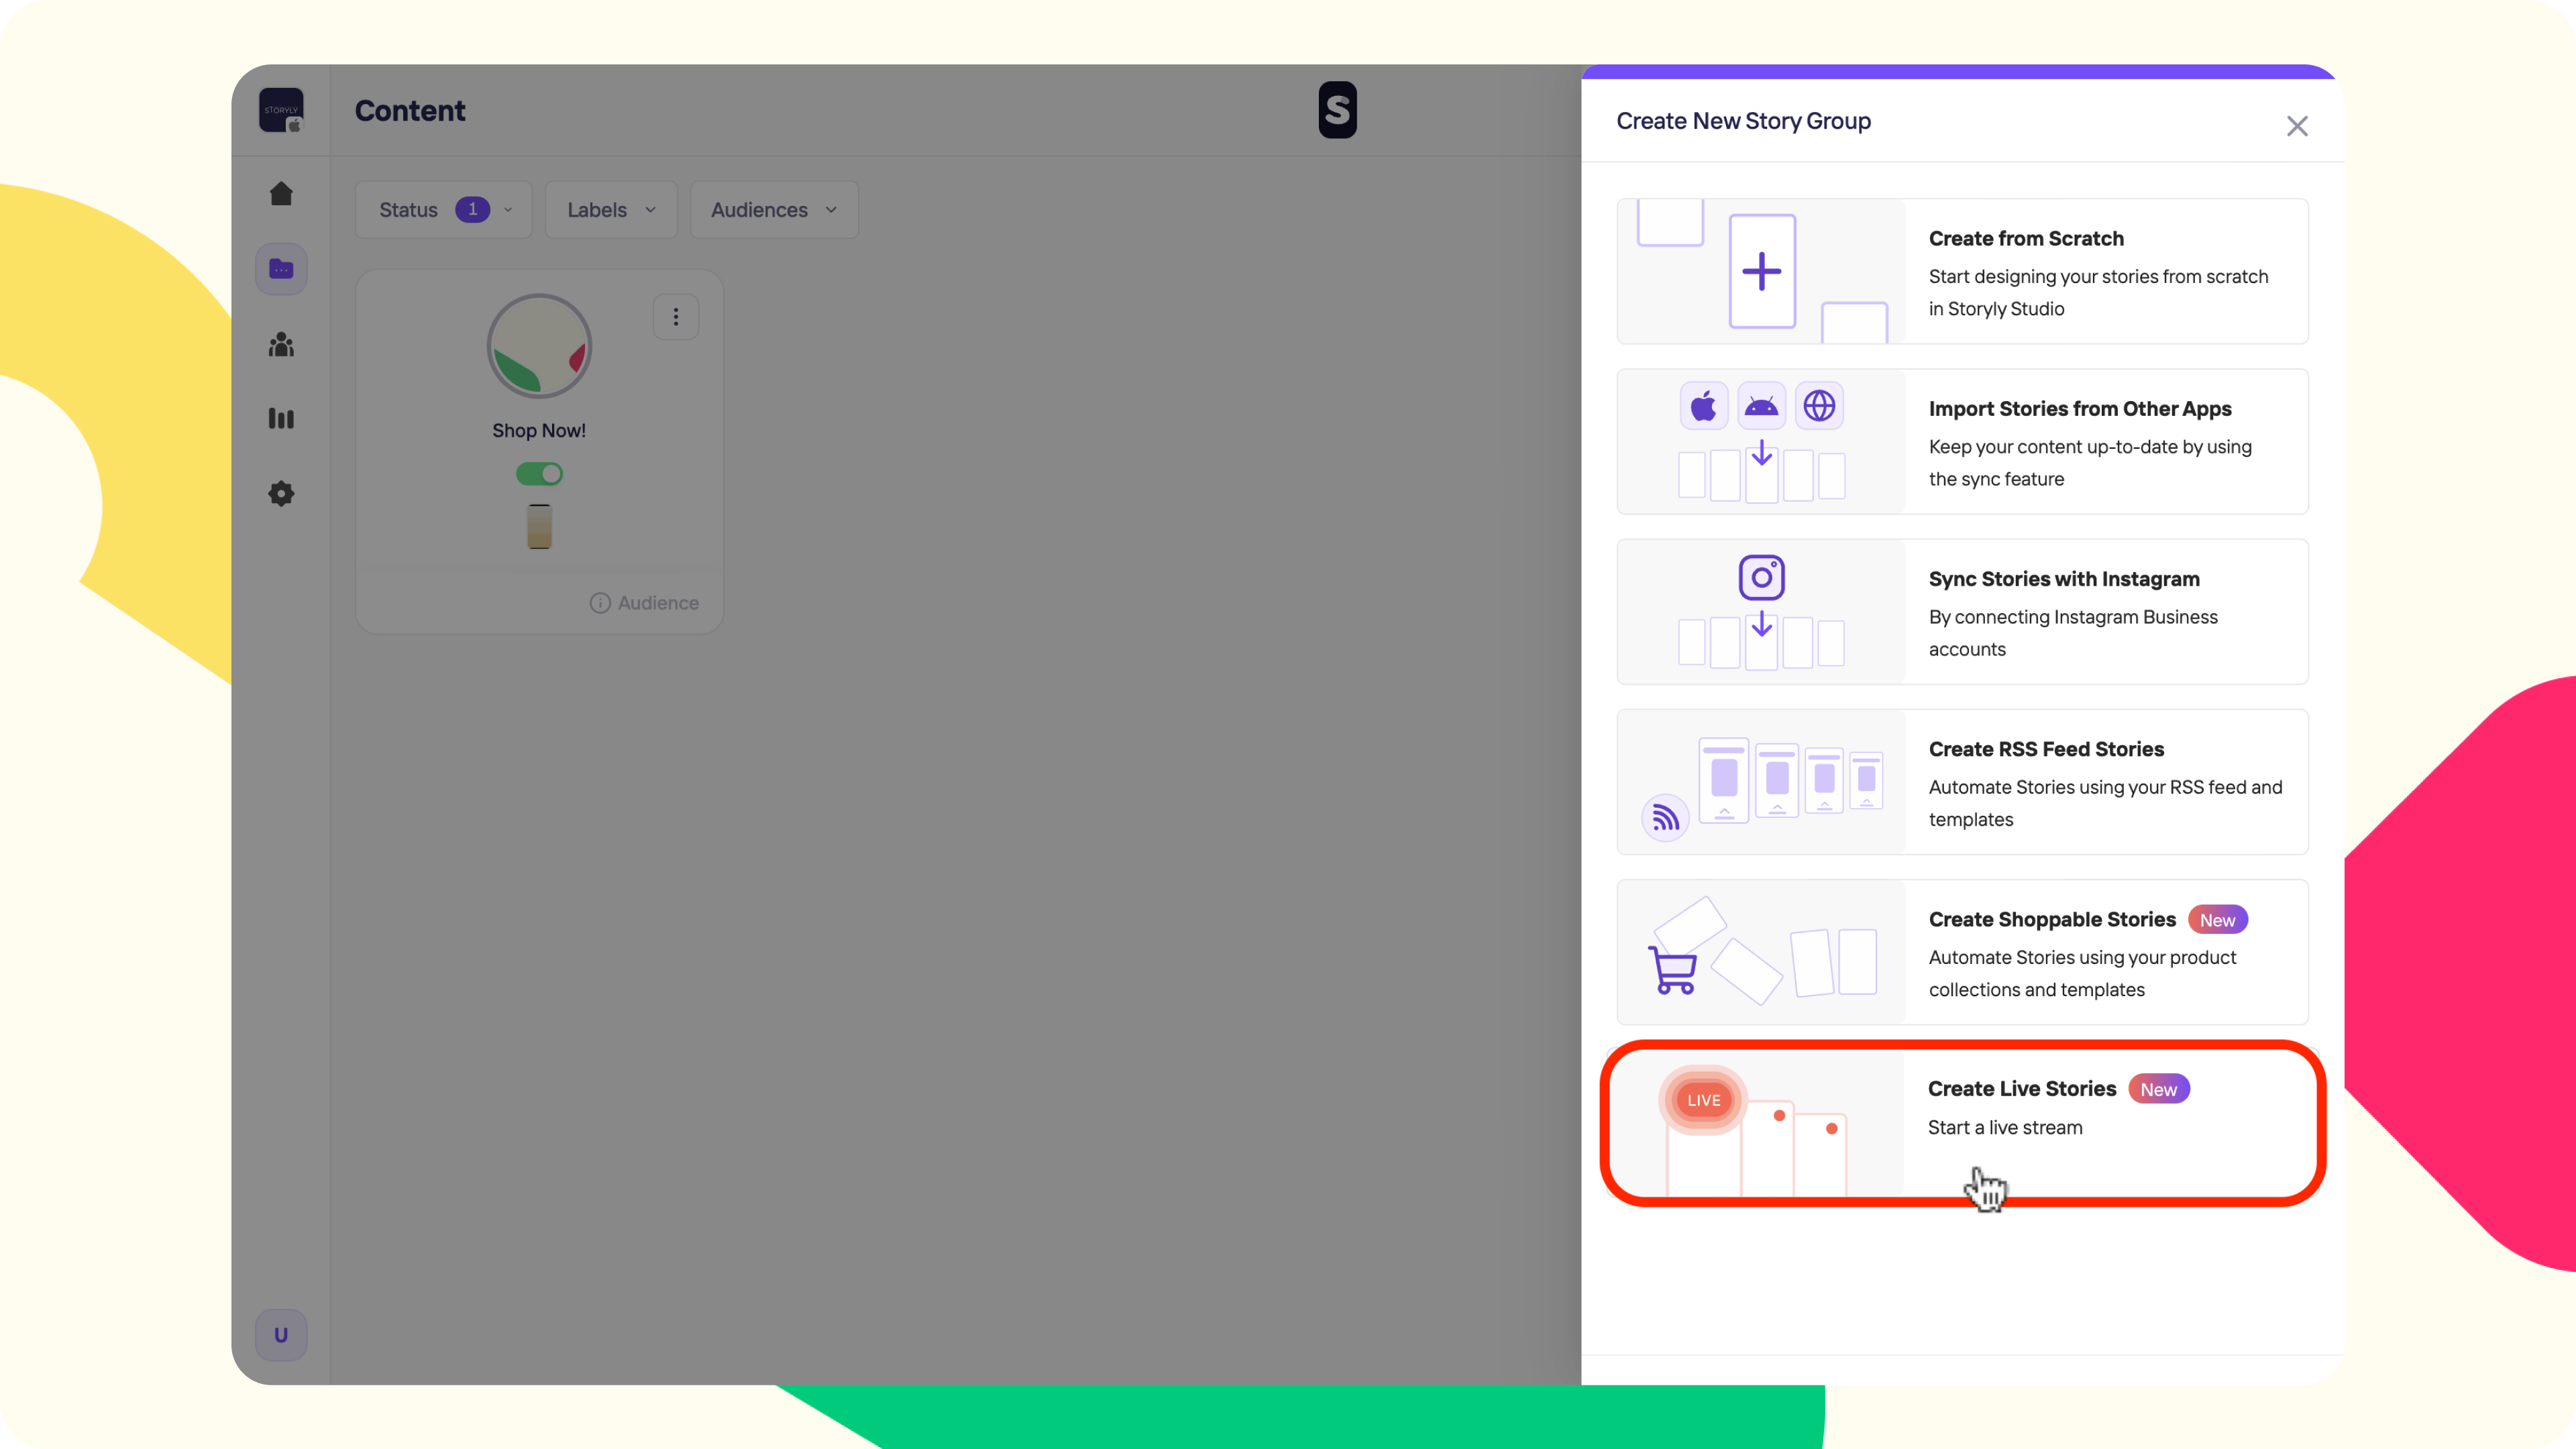
Task: Click the Audience info icon on card
Action: coord(600,603)
